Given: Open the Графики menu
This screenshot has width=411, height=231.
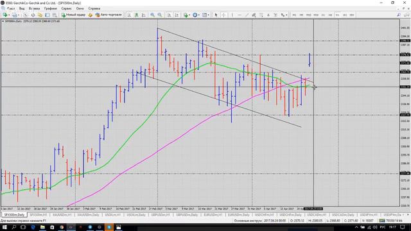Looking at the screenshot, I should 50,8.
